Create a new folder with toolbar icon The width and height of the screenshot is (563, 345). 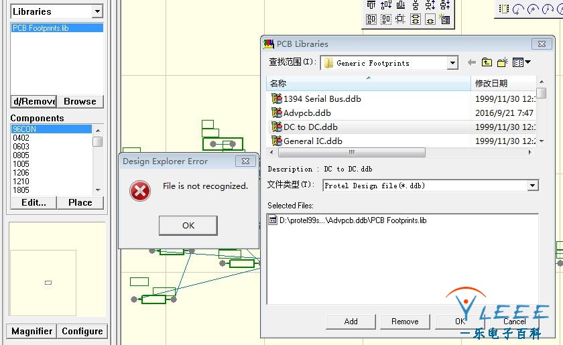click(x=502, y=62)
